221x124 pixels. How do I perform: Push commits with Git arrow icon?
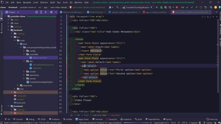pos(196,7)
